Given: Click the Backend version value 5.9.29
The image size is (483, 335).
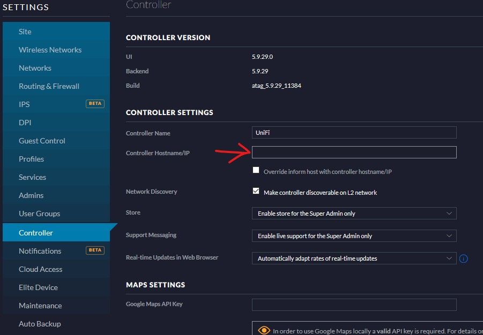Looking at the screenshot, I should pyautogui.click(x=260, y=71).
